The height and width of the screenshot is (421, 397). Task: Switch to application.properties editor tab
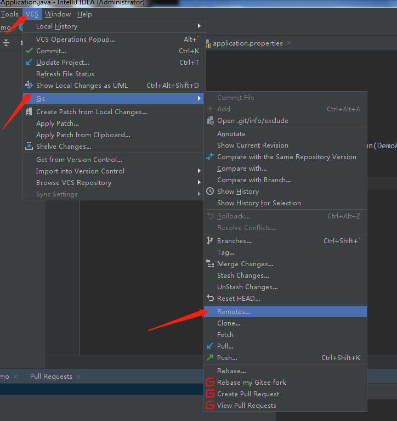coord(248,43)
